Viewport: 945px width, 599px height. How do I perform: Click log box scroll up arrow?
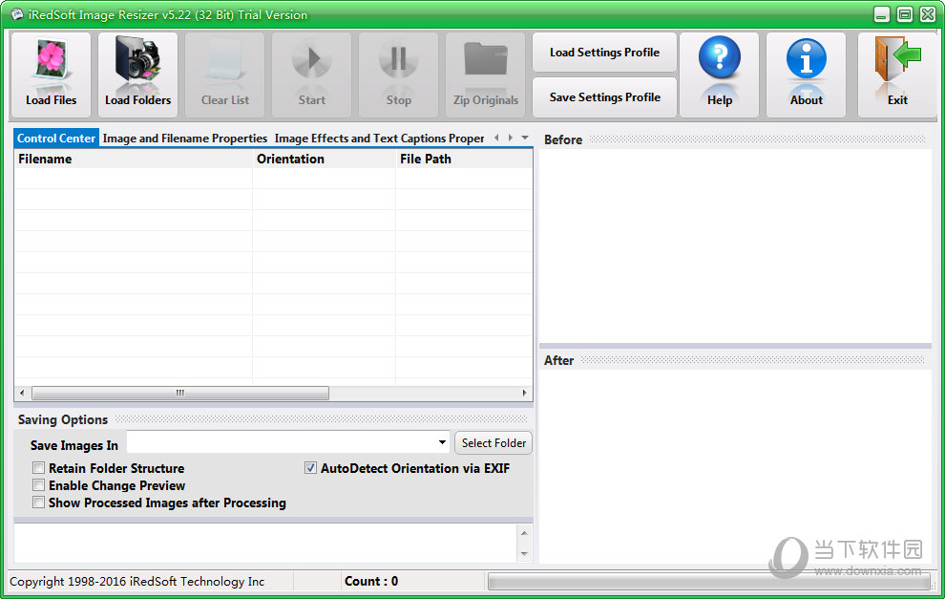pyautogui.click(x=524, y=533)
